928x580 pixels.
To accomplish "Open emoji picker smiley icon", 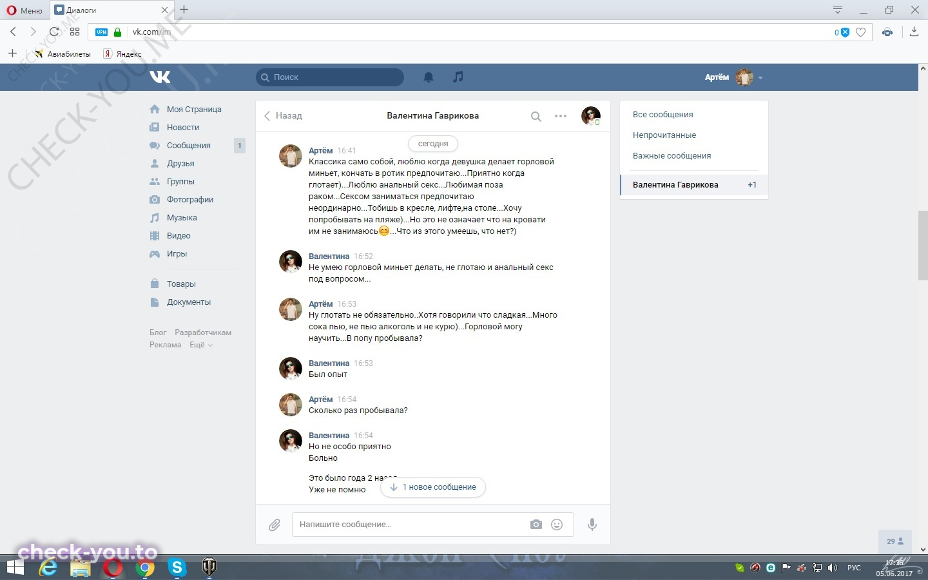I will (557, 525).
